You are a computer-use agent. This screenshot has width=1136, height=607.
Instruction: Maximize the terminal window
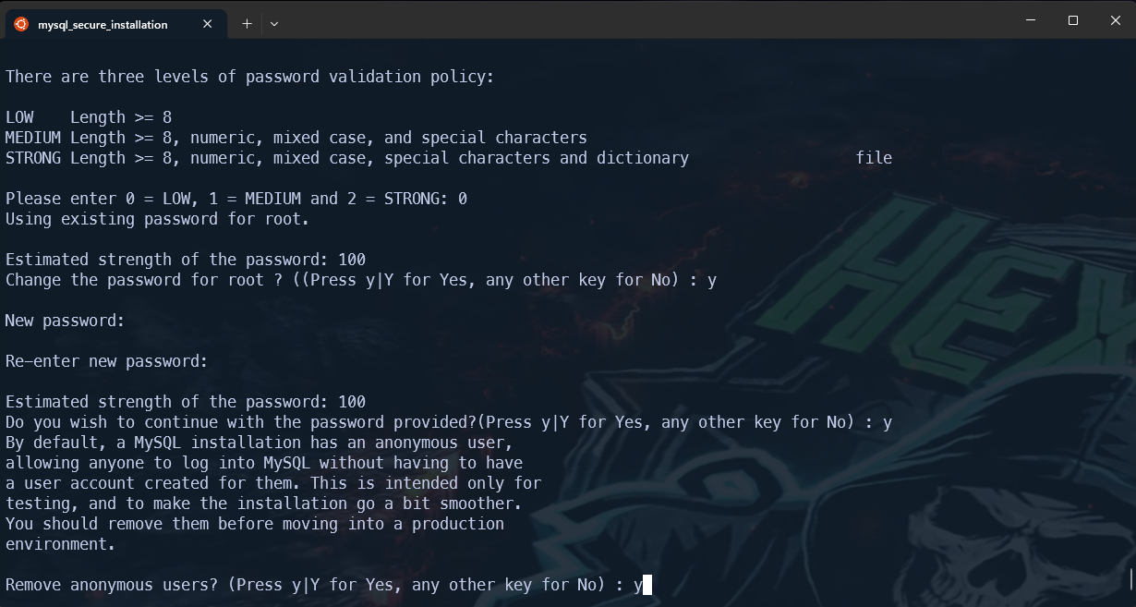[1072, 20]
